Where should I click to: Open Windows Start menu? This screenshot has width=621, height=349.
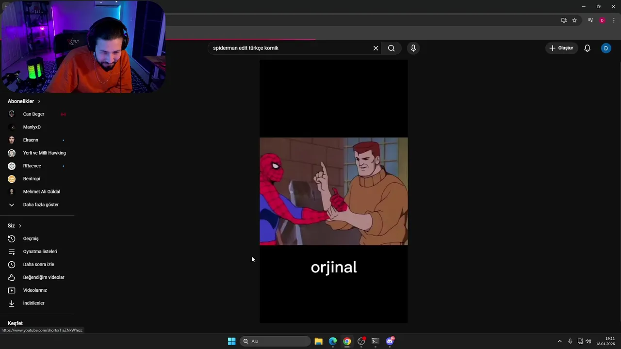tap(232, 341)
